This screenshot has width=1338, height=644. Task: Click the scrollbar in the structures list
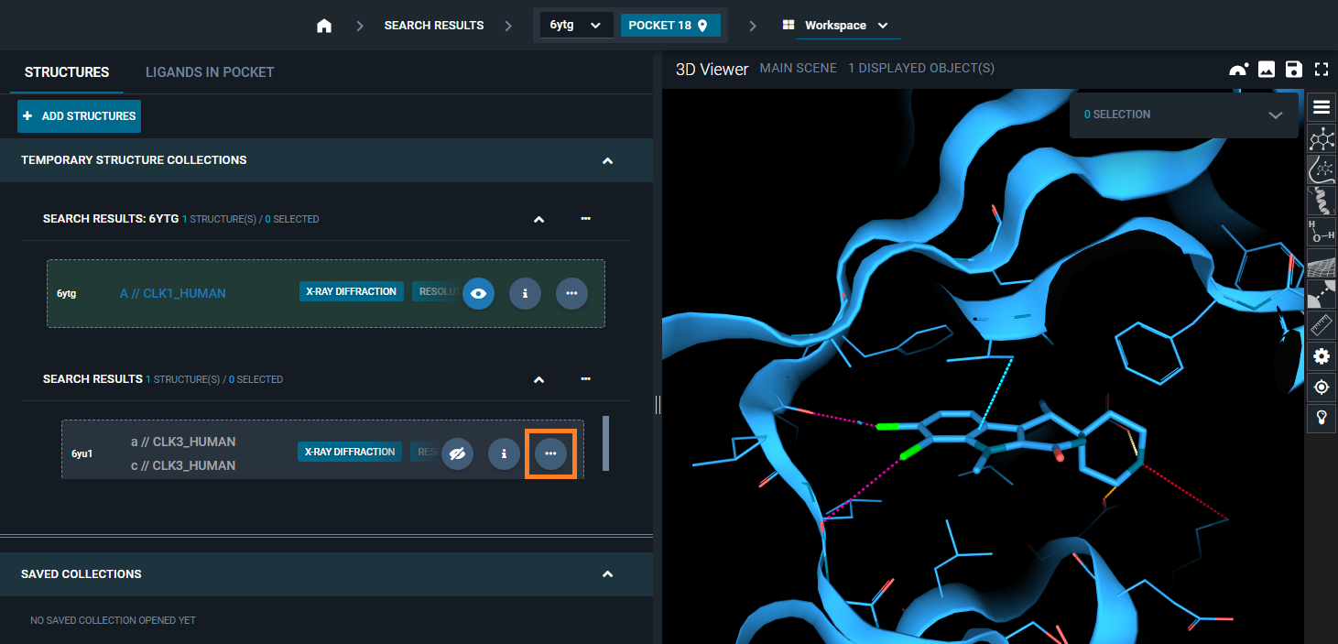[604, 443]
